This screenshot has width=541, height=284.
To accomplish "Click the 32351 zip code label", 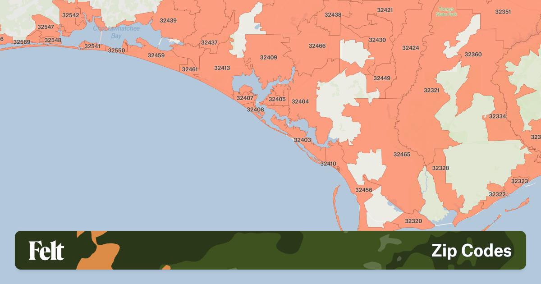I will coord(503,12).
